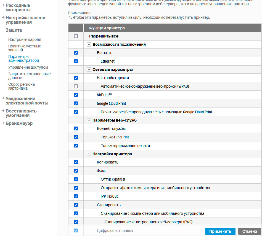
Task: Check the Разрешить все checkbox
Action: pos(76,36)
